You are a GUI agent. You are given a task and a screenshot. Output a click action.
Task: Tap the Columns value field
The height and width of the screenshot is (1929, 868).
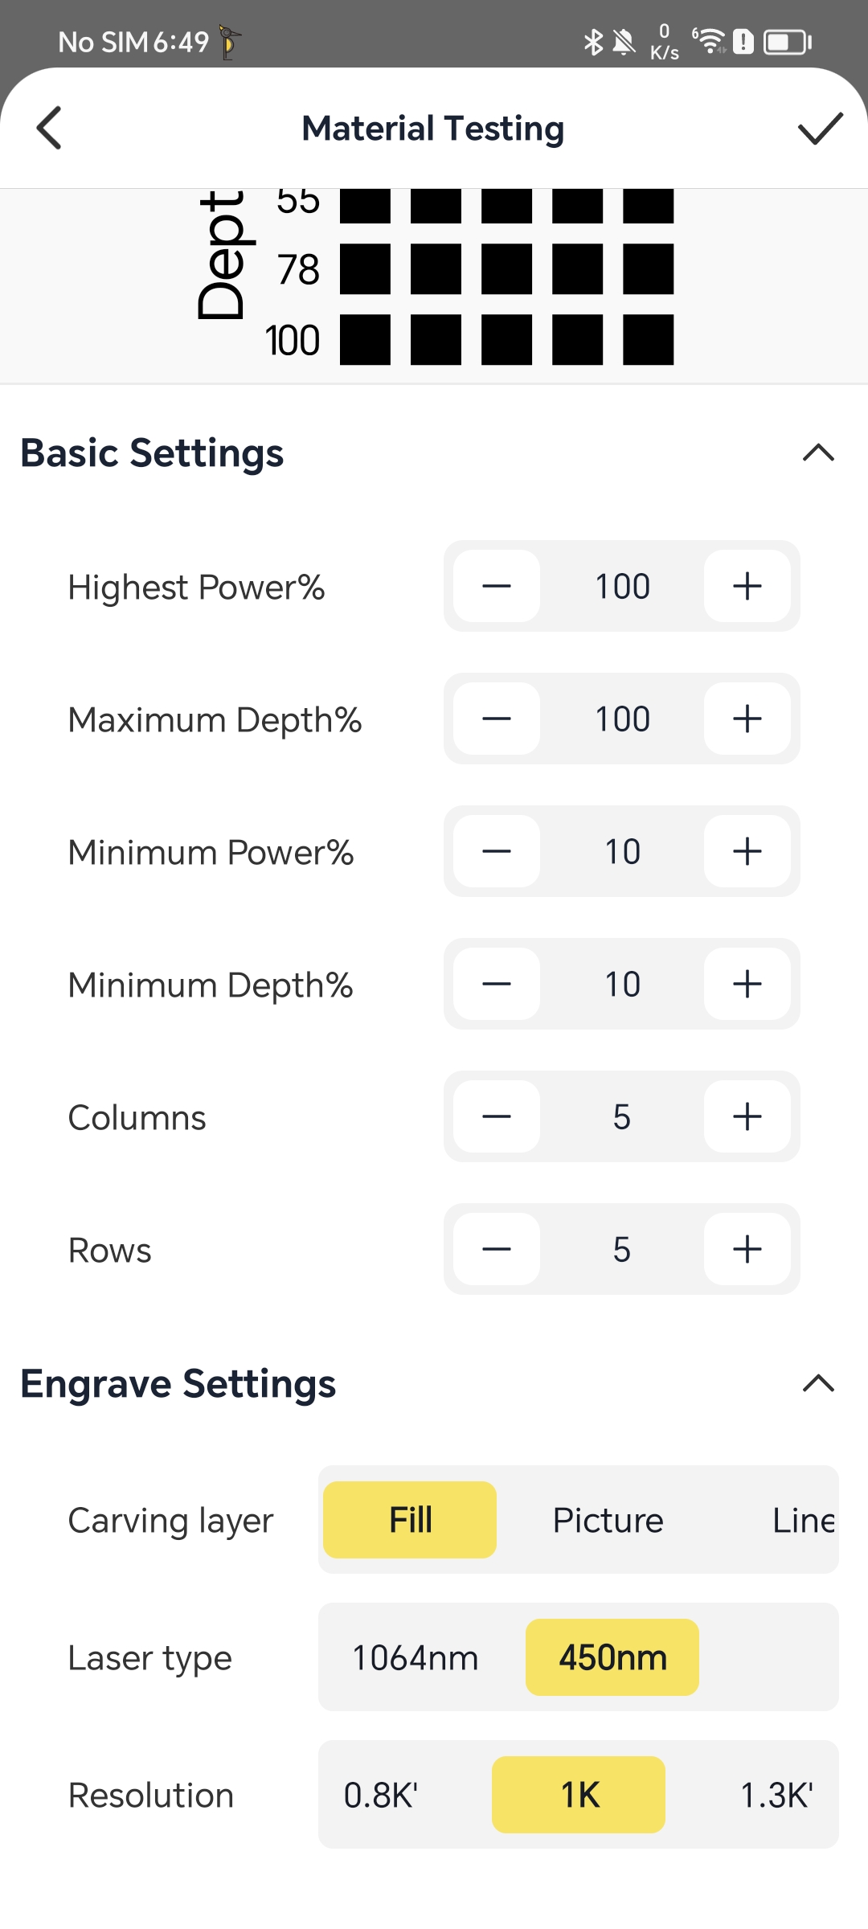[x=622, y=1116]
